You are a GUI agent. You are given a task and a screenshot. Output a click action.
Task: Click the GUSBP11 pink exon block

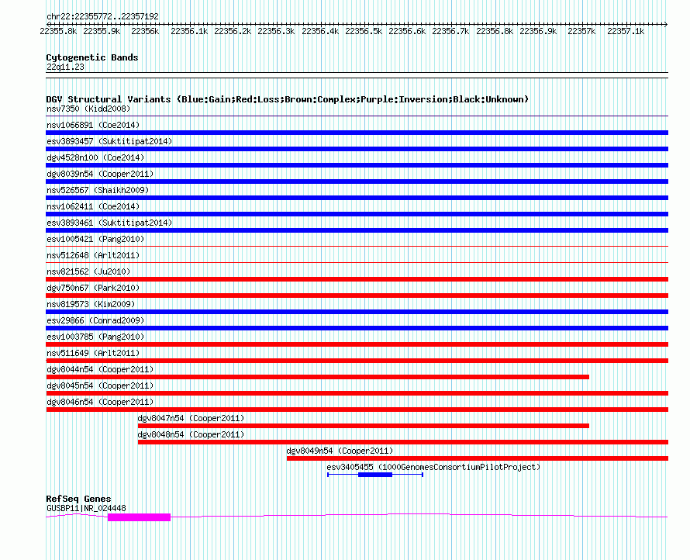(139, 517)
